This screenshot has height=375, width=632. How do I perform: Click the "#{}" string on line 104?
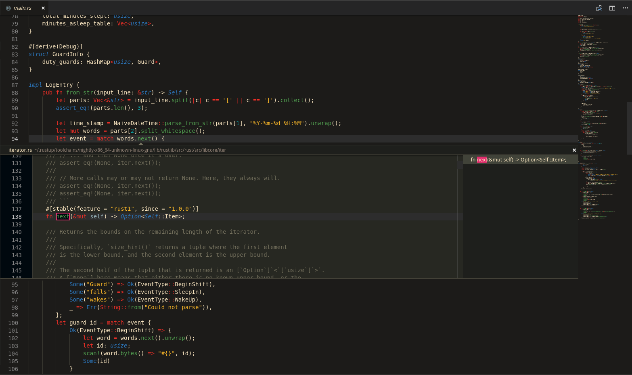(166, 354)
